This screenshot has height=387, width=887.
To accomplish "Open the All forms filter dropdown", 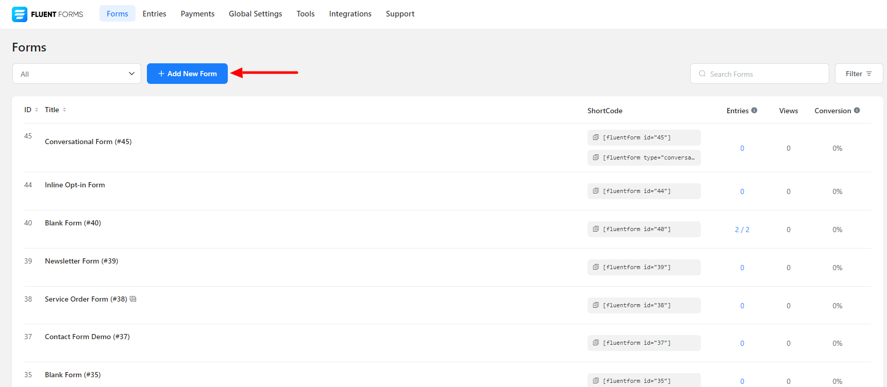I will click(77, 74).
